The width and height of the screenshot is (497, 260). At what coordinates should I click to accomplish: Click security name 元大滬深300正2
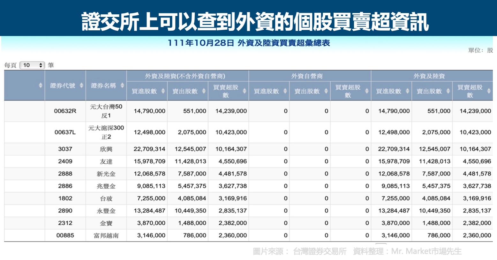(106, 132)
